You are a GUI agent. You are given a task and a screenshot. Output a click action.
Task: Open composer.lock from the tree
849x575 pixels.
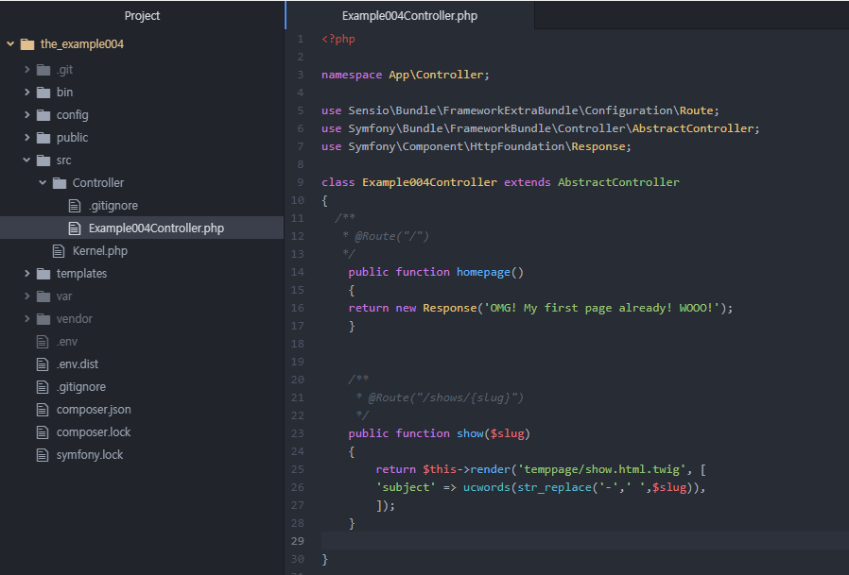coord(94,432)
